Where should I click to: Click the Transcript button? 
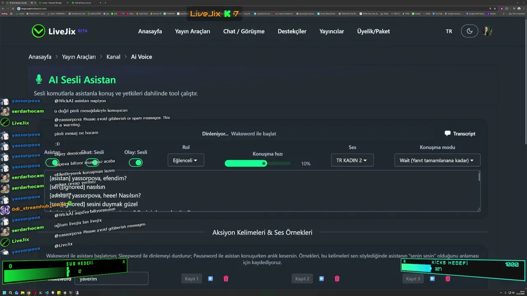[460, 134]
